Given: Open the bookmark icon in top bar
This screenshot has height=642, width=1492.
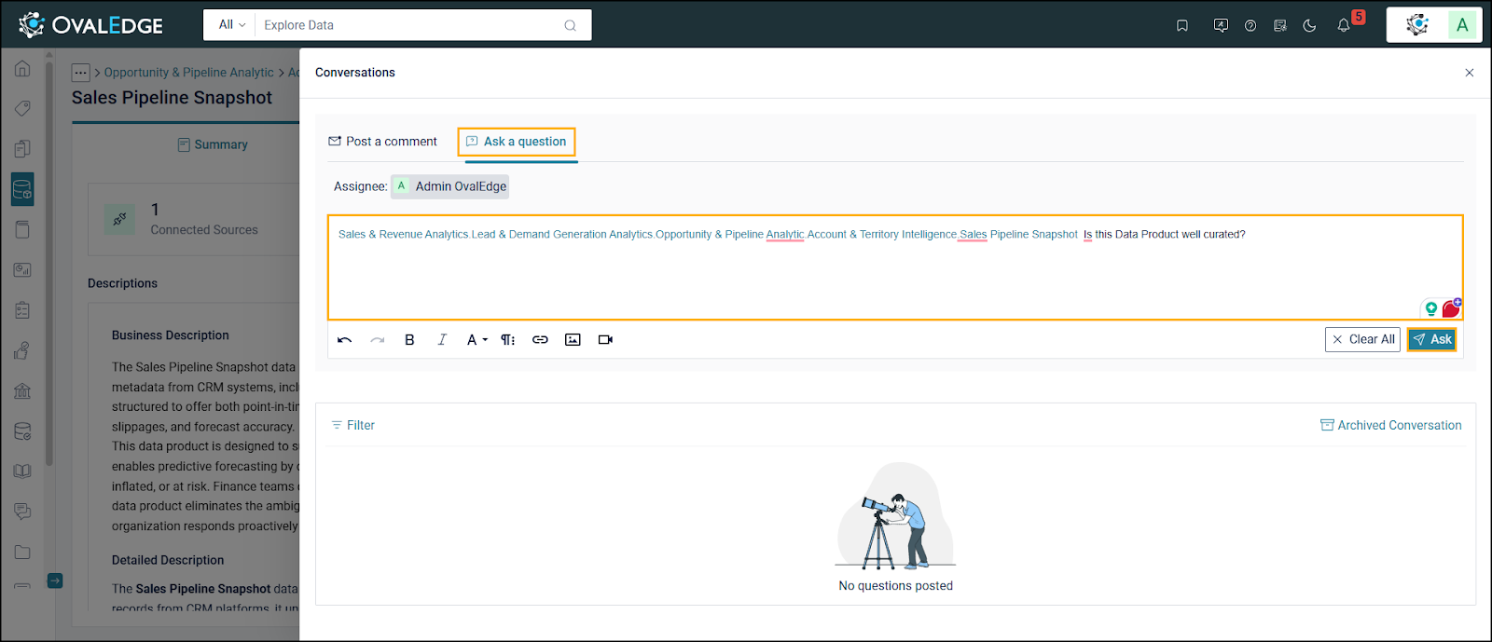Looking at the screenshot, I should point(1182,26).
